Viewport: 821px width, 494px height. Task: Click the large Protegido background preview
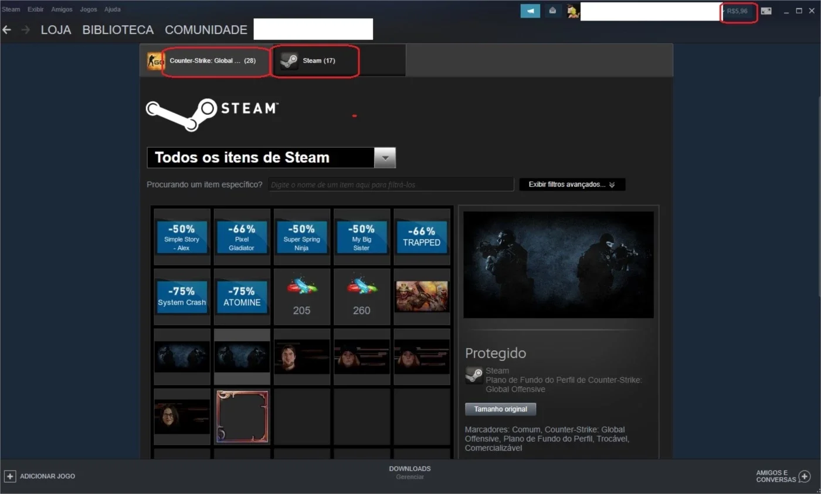pyautogui.click(x=558, y=265)
